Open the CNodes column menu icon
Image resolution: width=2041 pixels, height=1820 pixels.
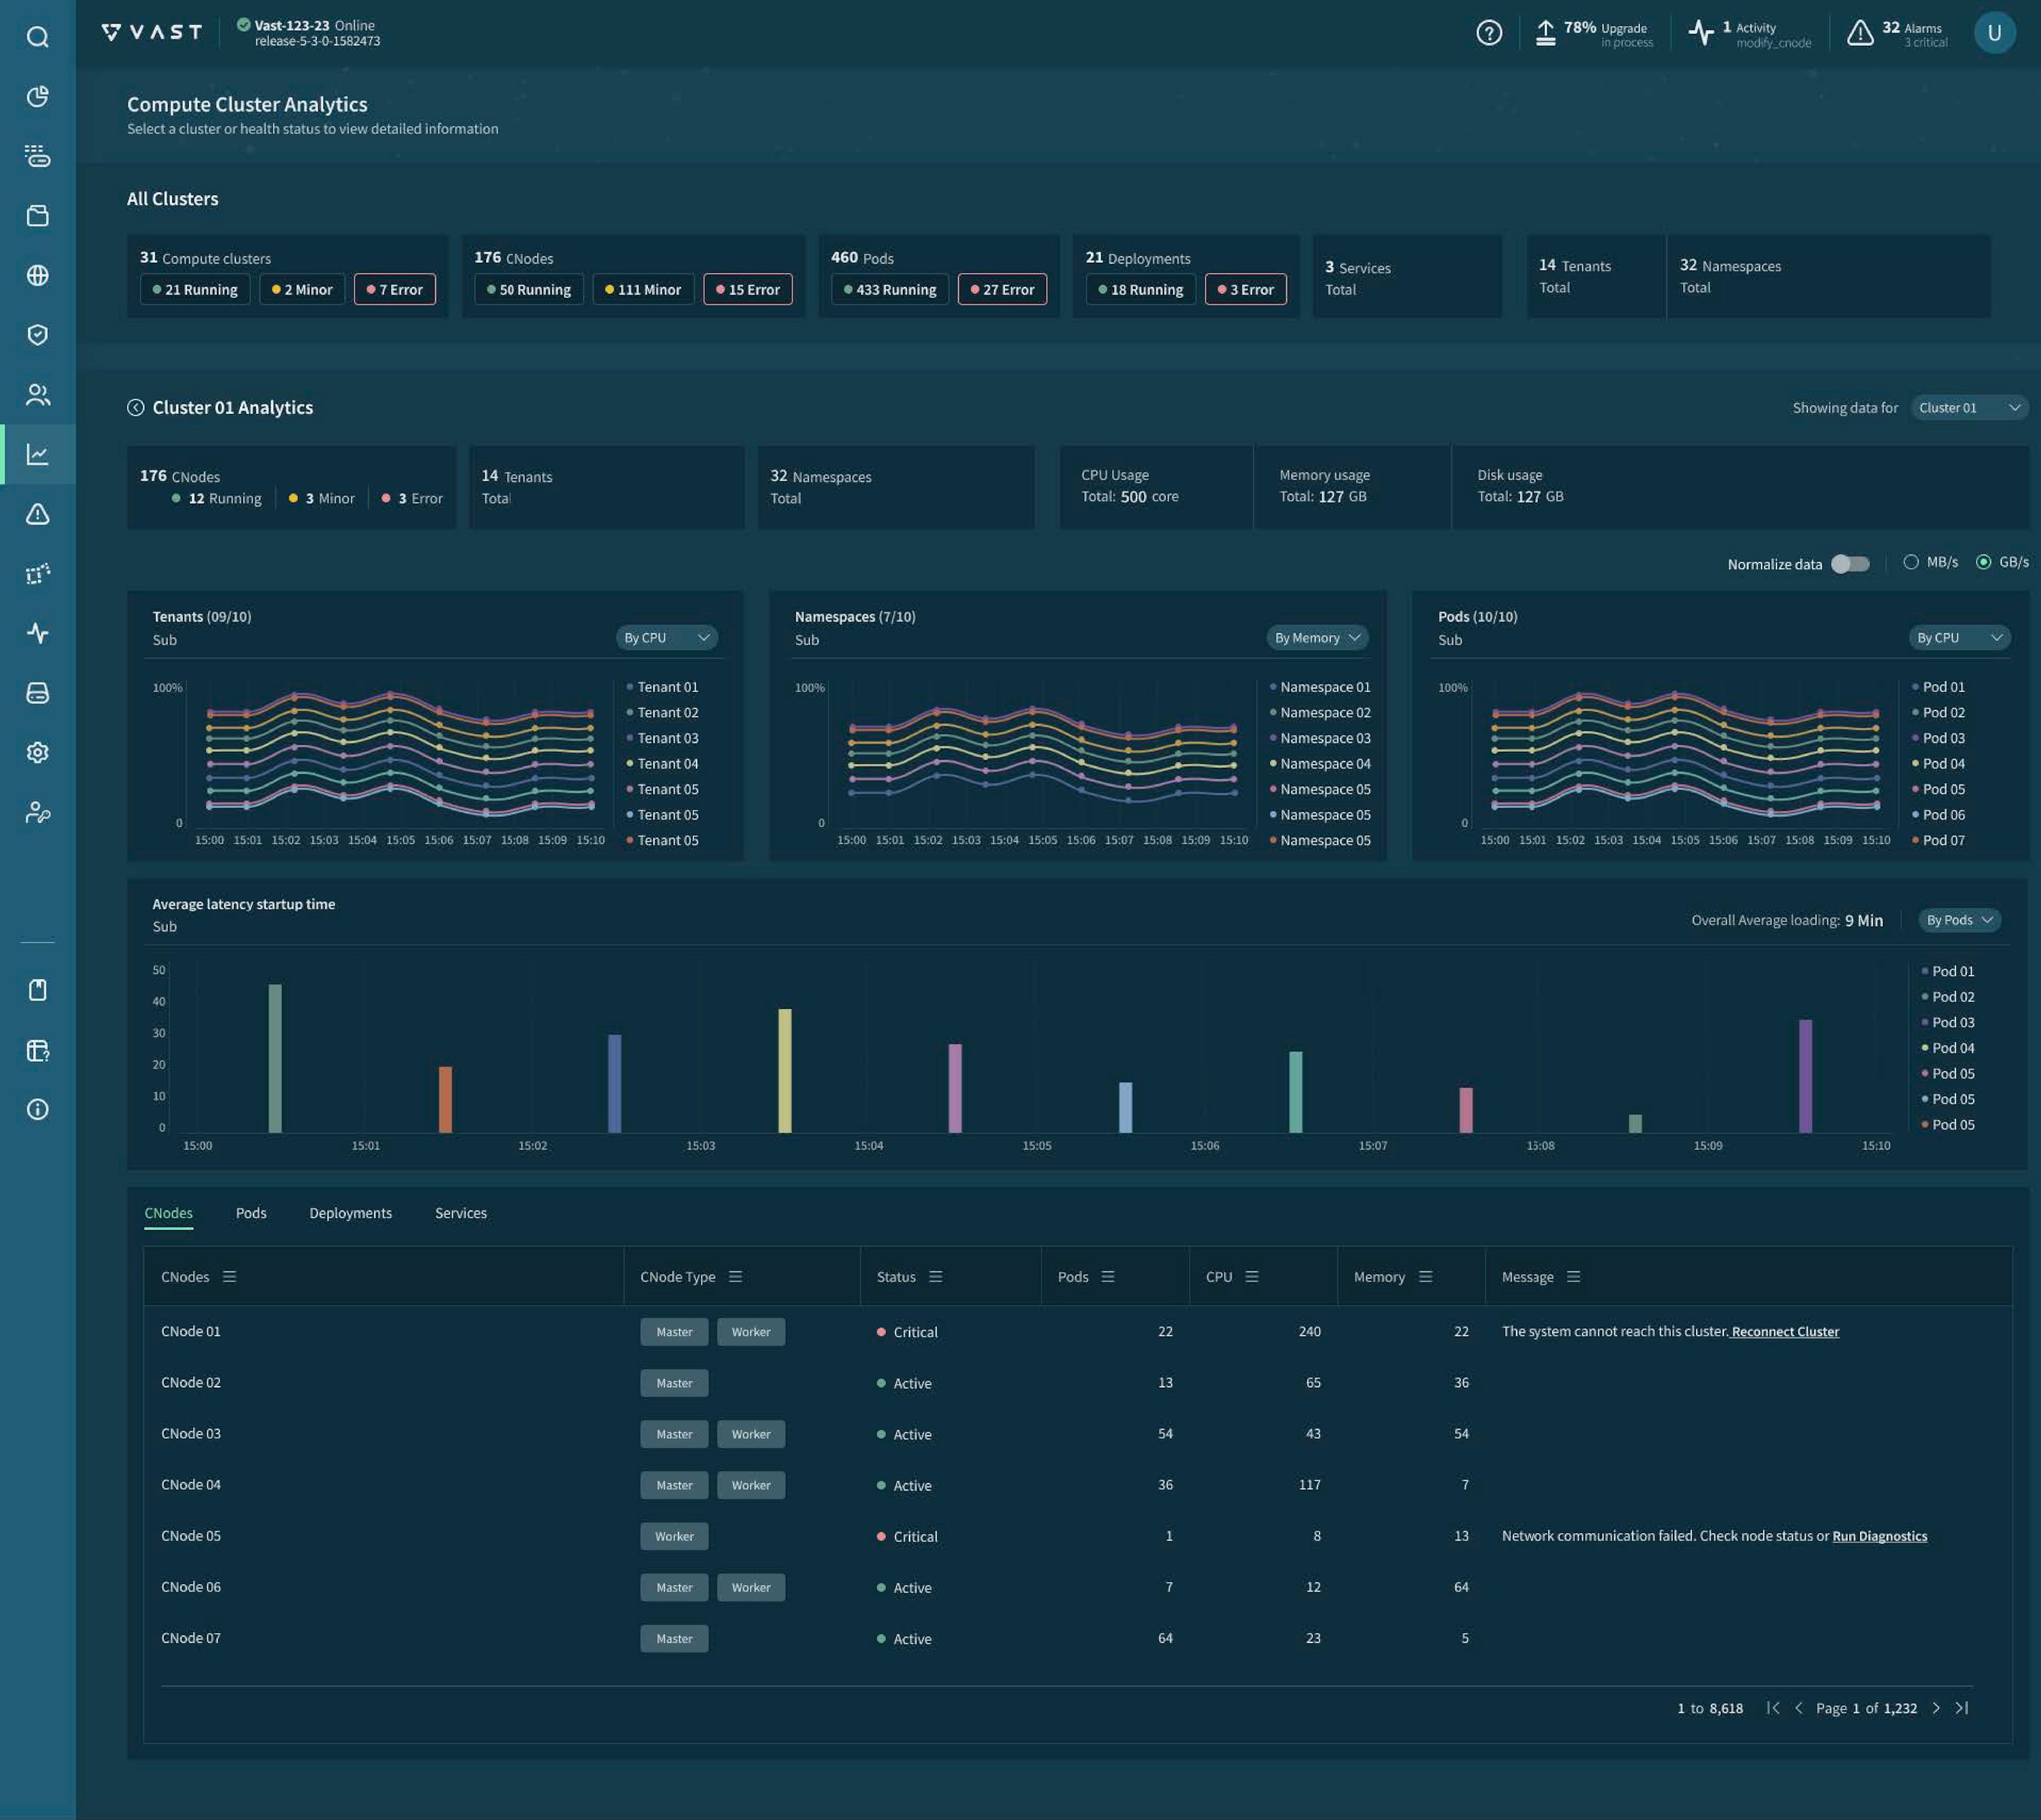coord(229,1276)
